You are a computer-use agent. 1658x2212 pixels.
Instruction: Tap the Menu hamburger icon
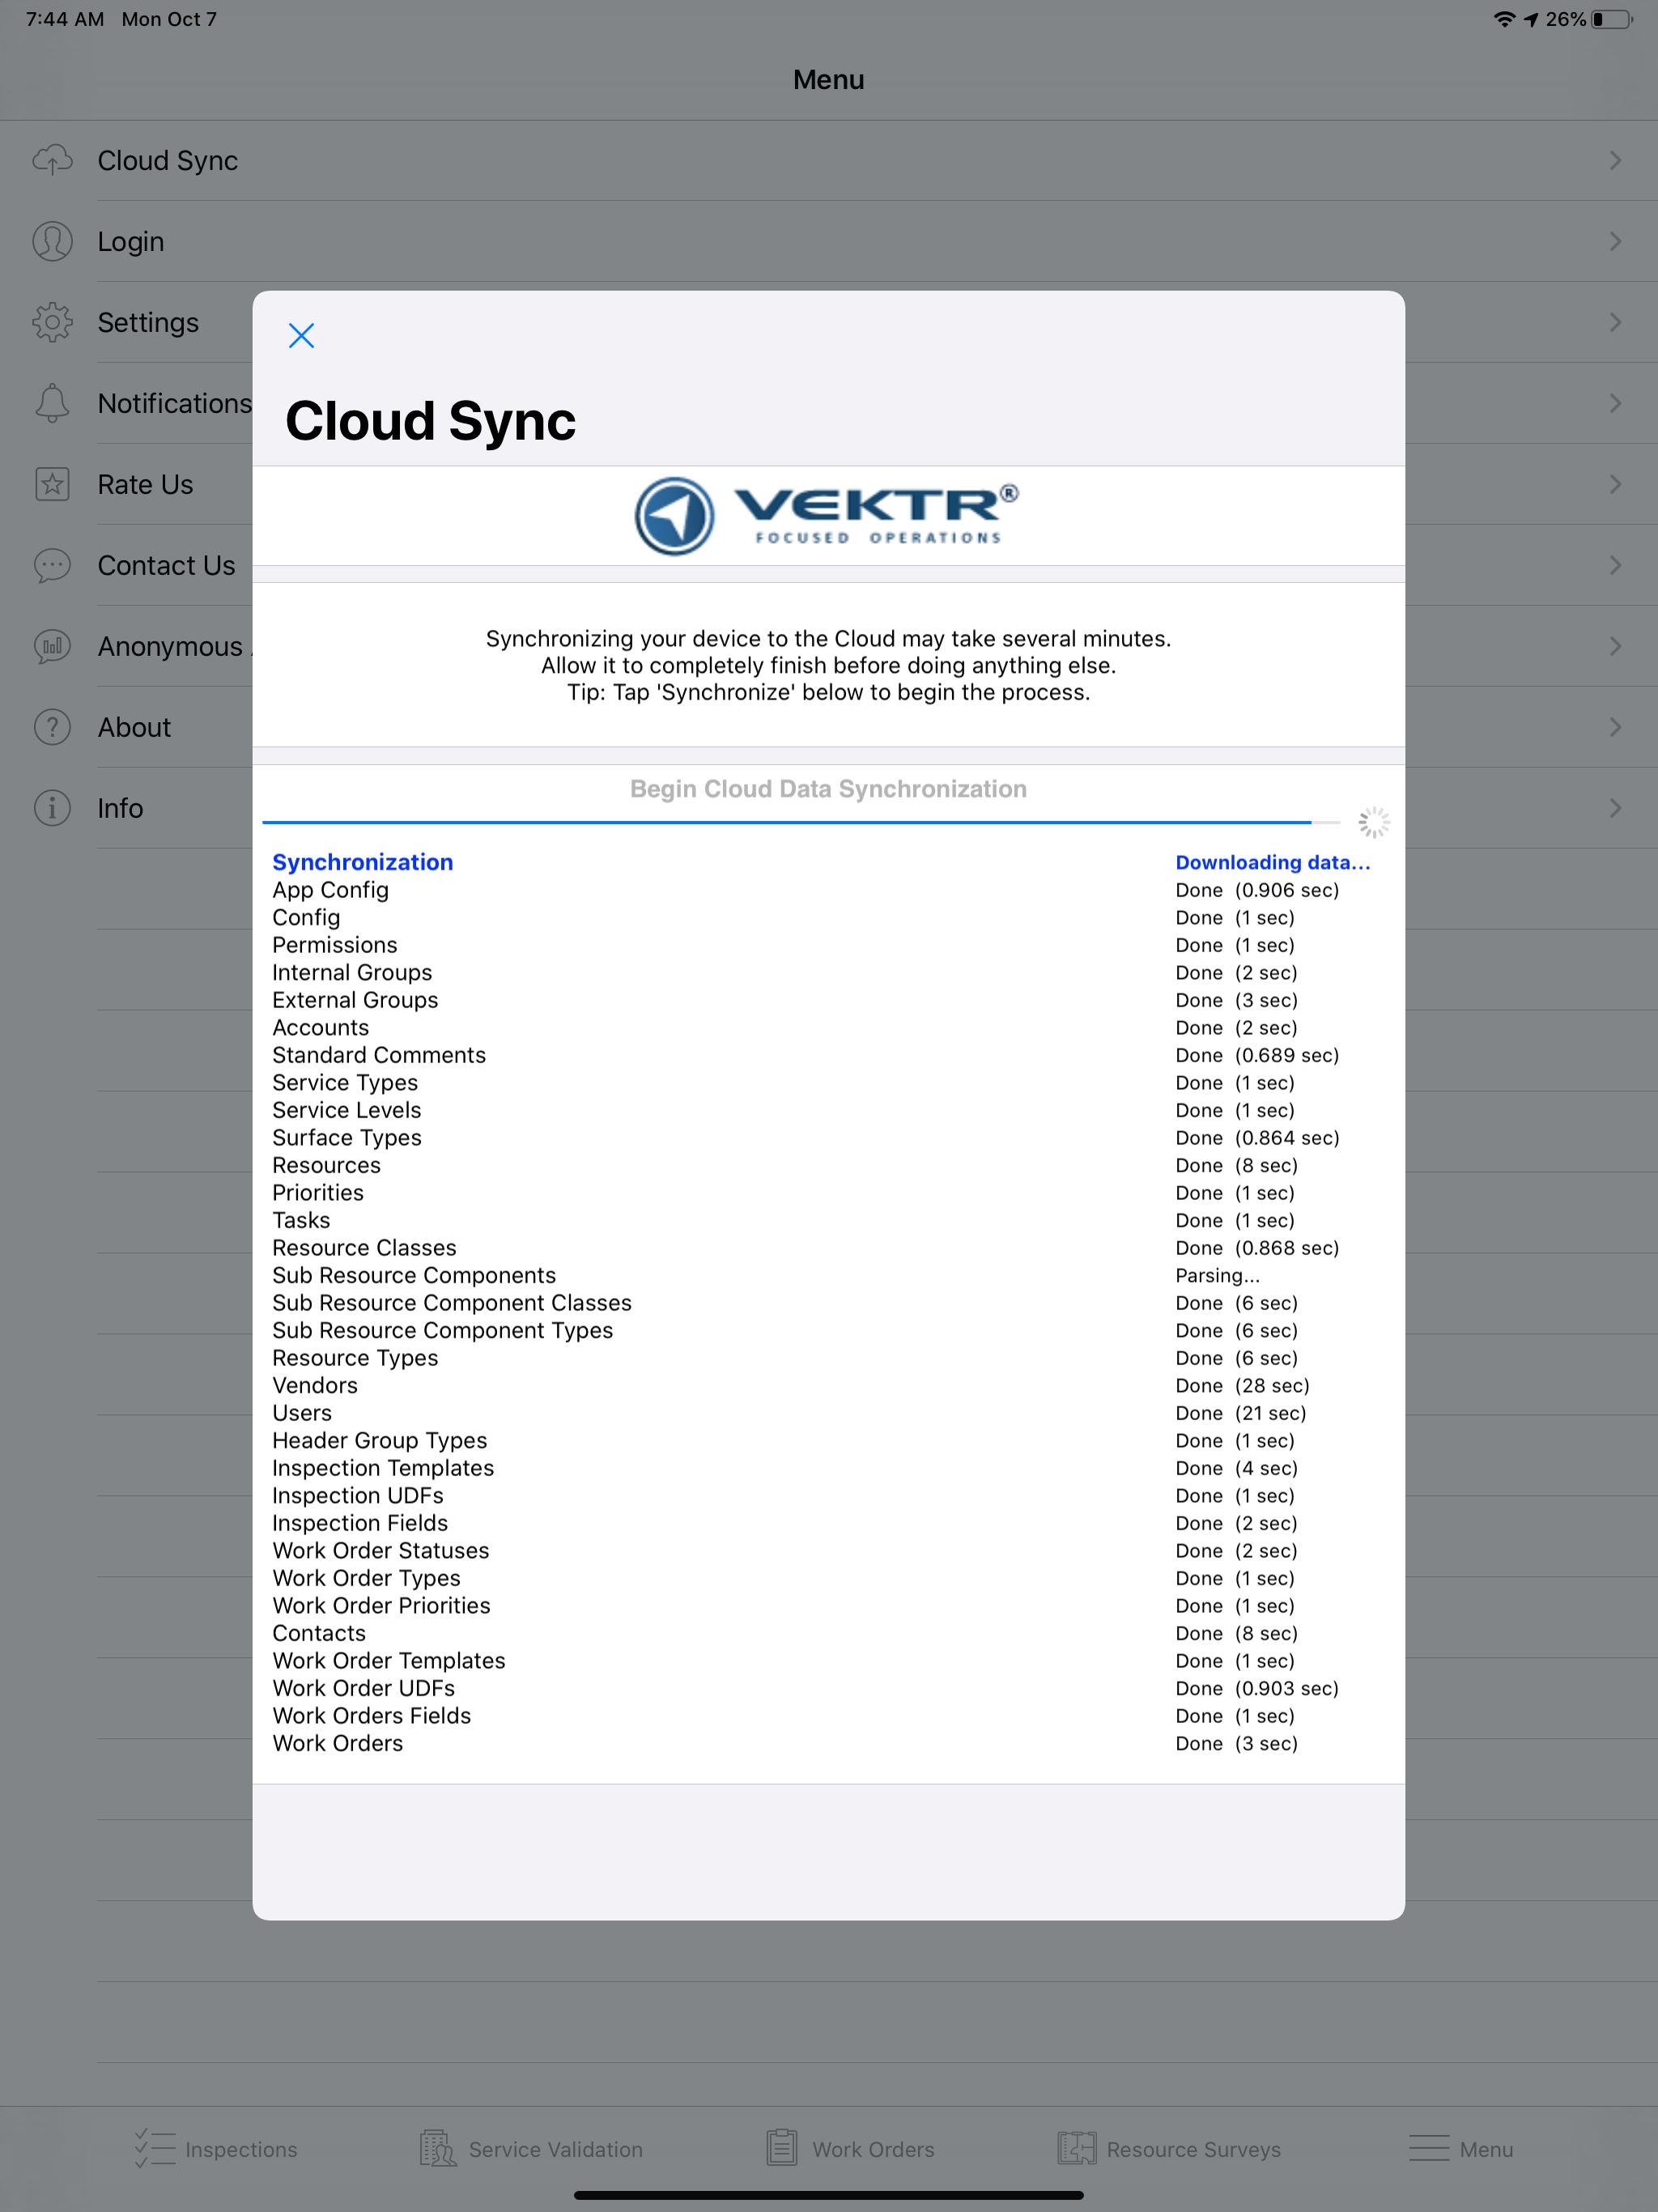click(1429, 2148)
